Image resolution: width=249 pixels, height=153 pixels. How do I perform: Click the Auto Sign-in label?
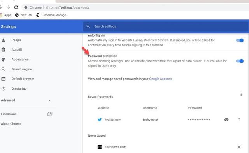[x=96, y=35]
